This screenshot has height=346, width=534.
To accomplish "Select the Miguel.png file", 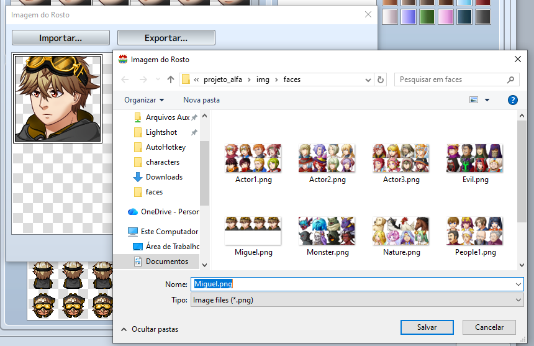I will 253,237.
